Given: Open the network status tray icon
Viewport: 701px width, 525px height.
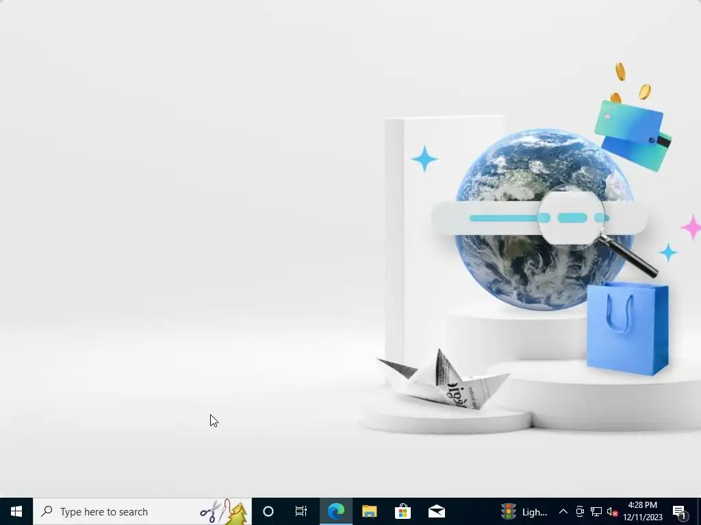Looking at the screenshot, I should pyautogui.click(x=596, y=511).
